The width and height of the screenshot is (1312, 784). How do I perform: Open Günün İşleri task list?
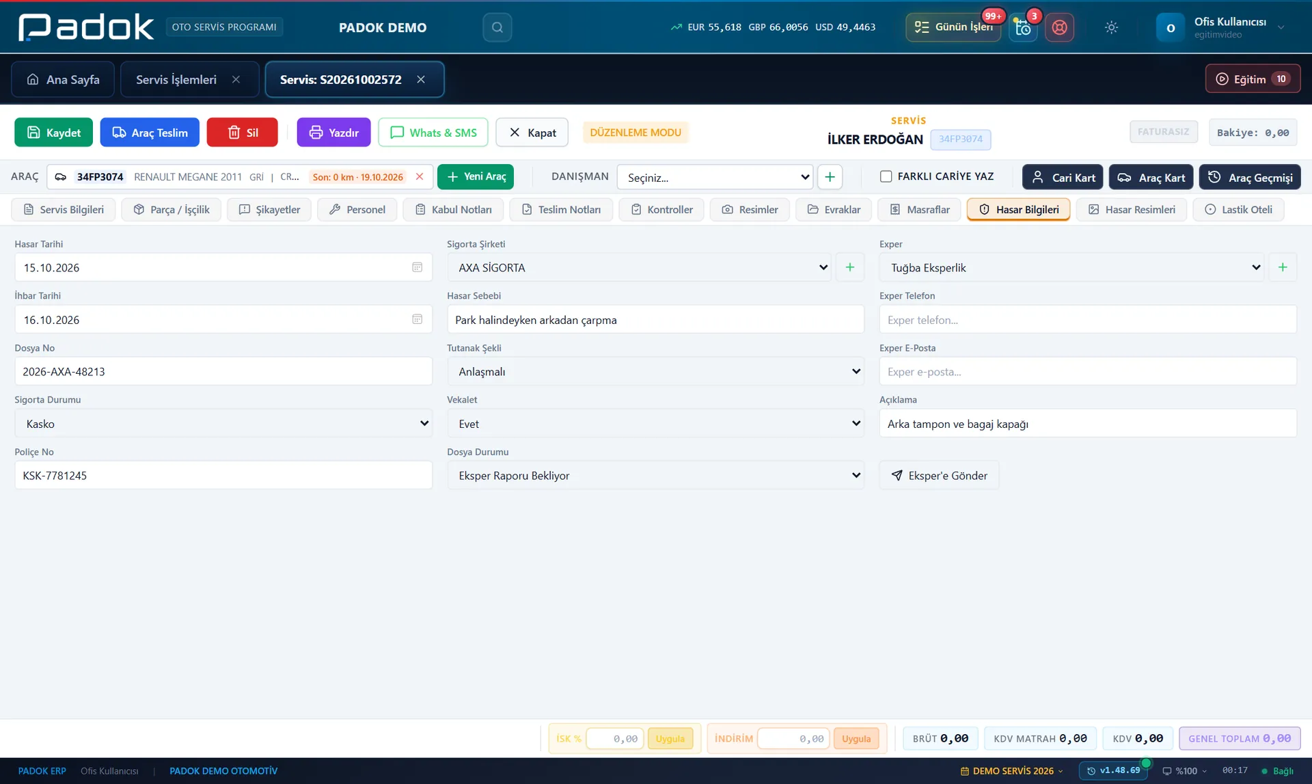click(x=953, y=27)
